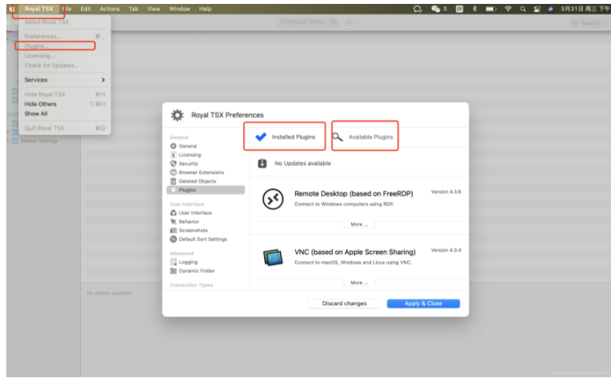Click the download icon beside No Updates available
The width and height of the screenshot is (611, 378).
pos(262,163)
